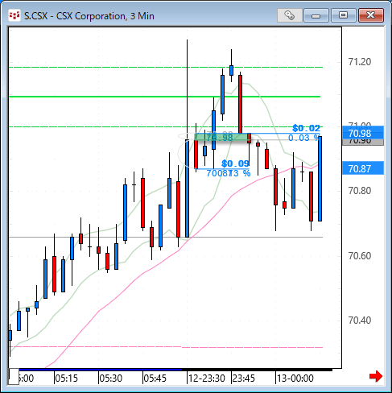Click the blue scroll bar along bottom of chart
392x393 pixels.
(x=100, y=370)
